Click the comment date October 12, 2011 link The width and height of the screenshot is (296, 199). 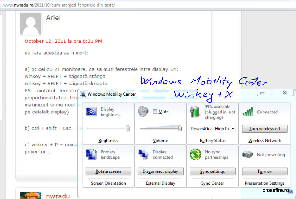[x=63, y=41]
